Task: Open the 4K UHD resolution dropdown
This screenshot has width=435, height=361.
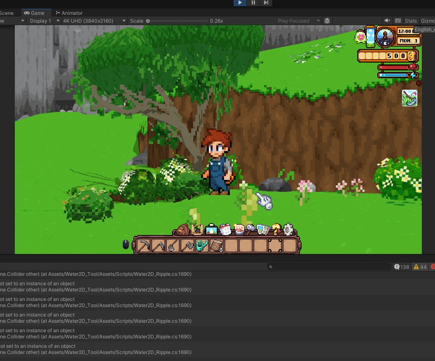Action: coord(94,21)
